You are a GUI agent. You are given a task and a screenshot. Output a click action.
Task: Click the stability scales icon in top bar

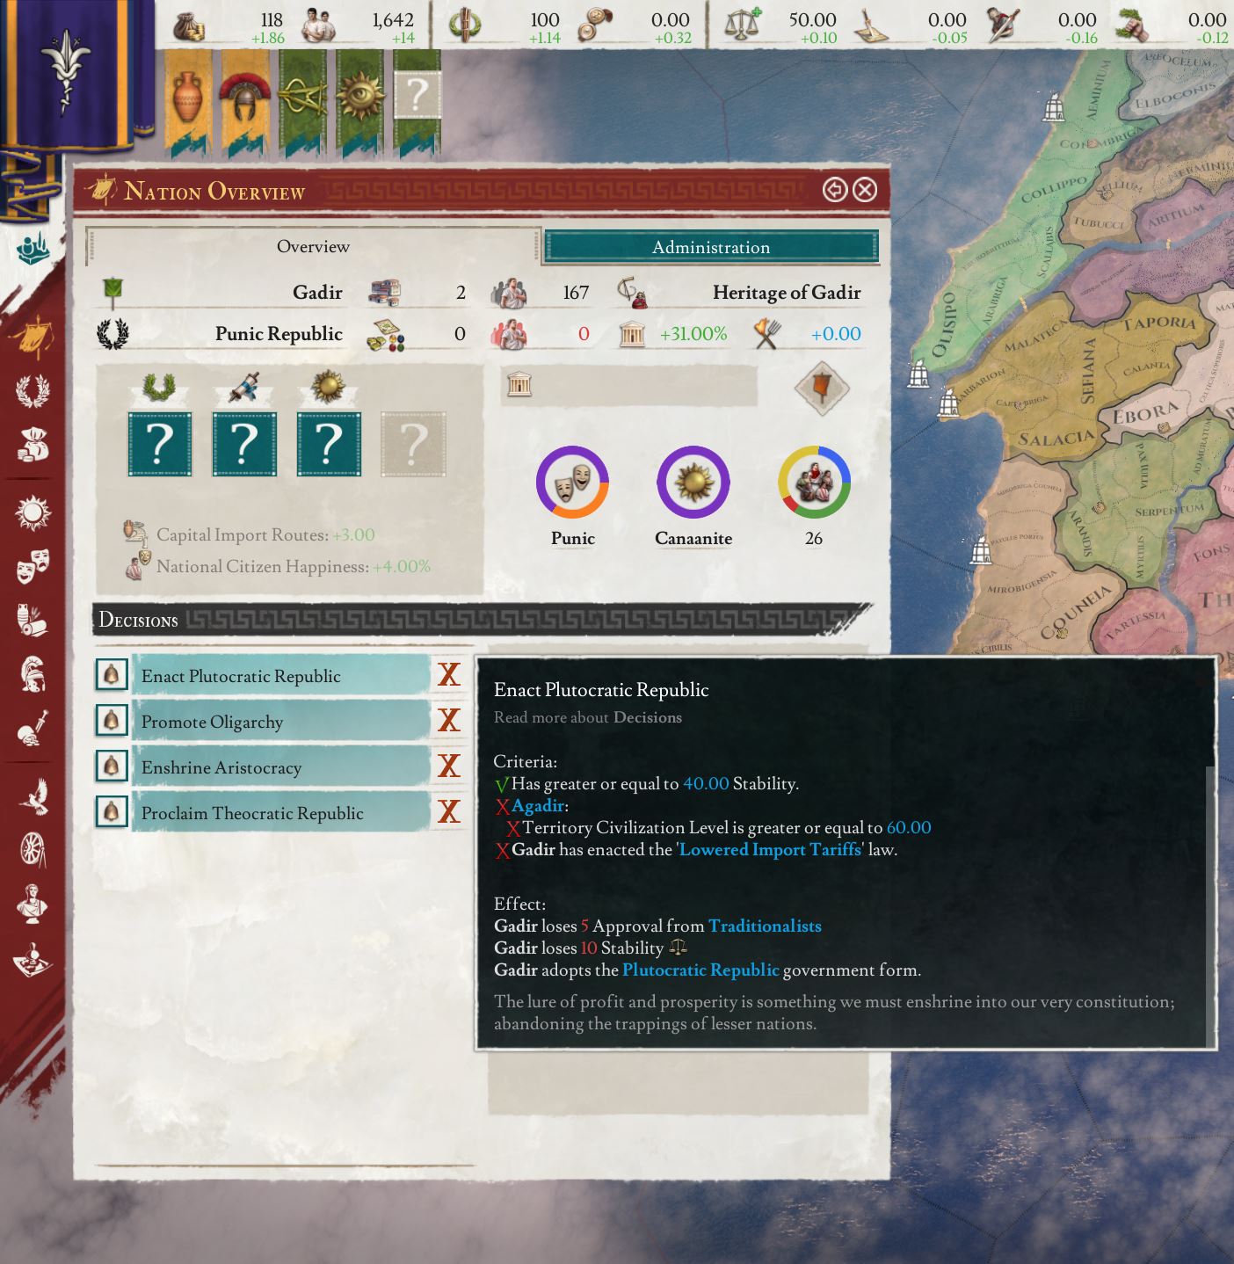[x=743, y=25]
